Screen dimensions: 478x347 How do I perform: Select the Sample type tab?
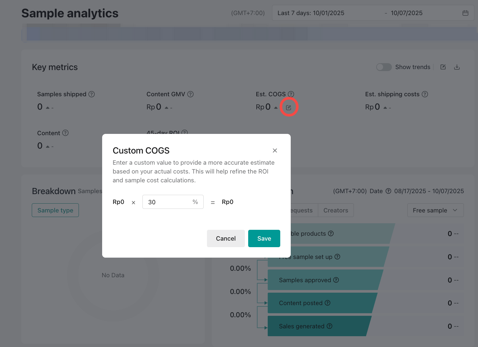(x=55, y=210)
